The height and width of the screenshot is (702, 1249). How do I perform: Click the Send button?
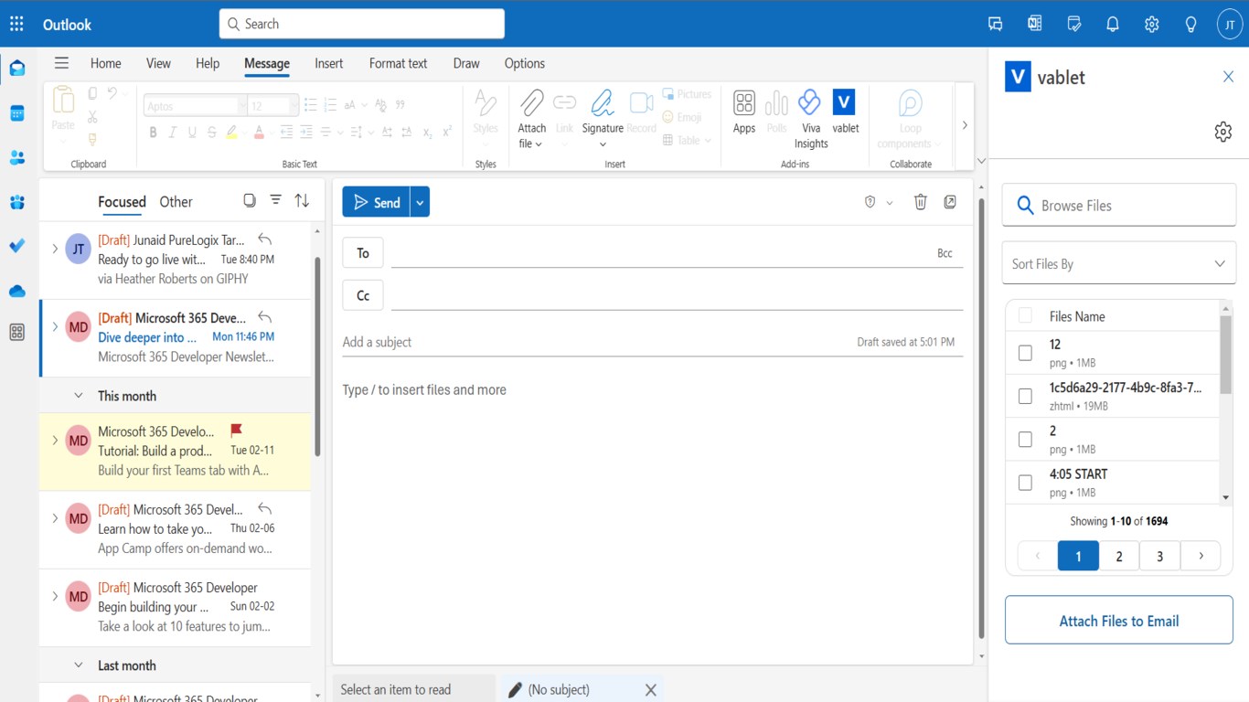pyautogui.click(x=377, y=202)
